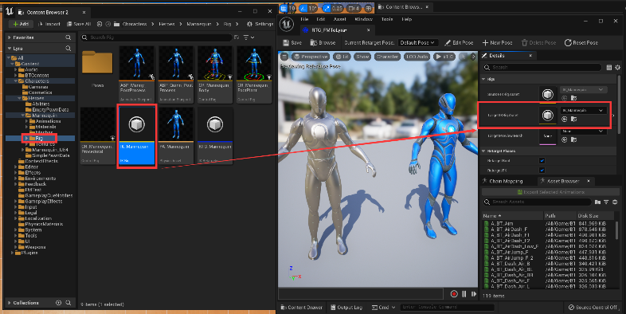
Task: Open the Cmd console type dropdown
Action: [384, 307]
